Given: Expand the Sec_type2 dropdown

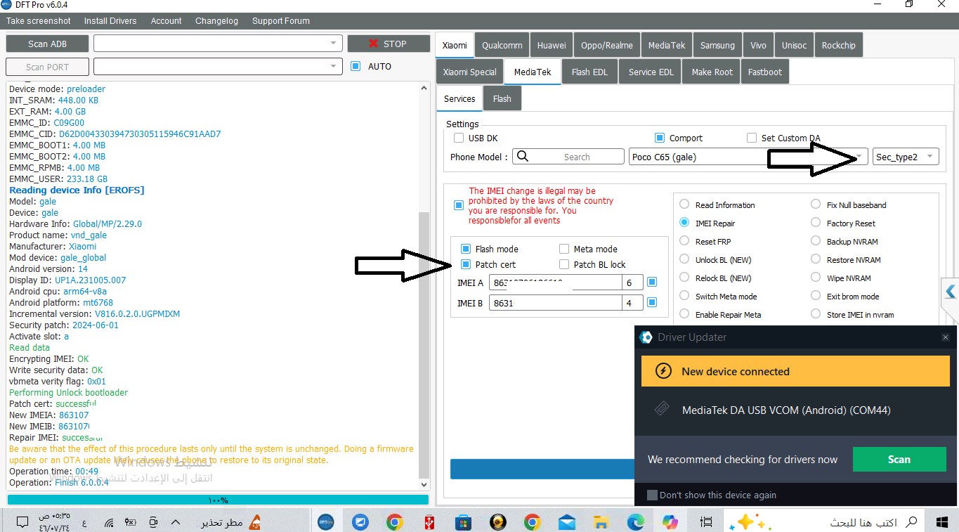Looking at the screenshot, I should click(906, 157).
